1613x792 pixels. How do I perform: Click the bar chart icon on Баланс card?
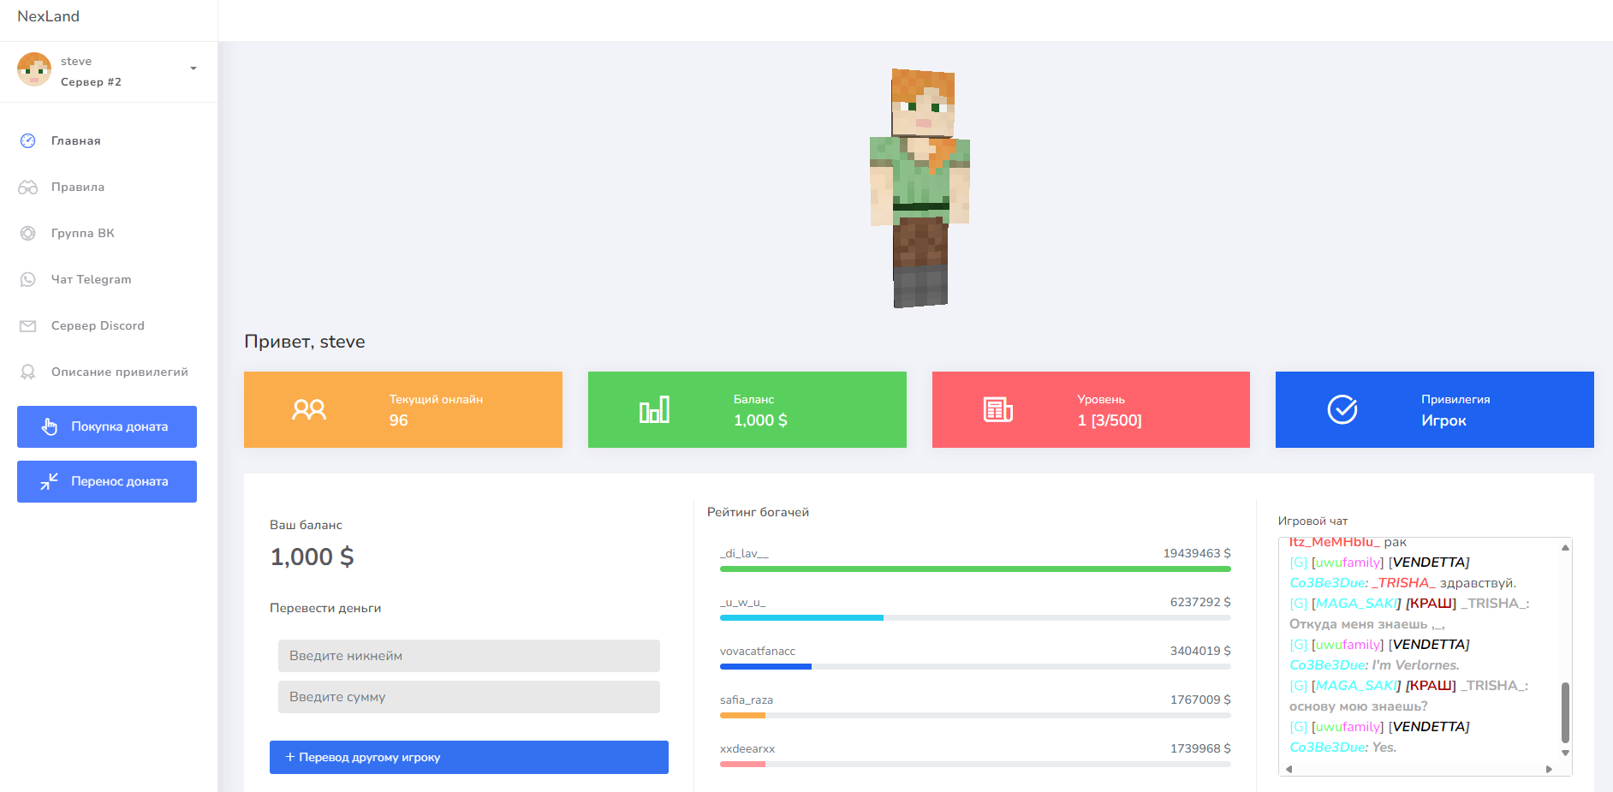coord(654,409)
